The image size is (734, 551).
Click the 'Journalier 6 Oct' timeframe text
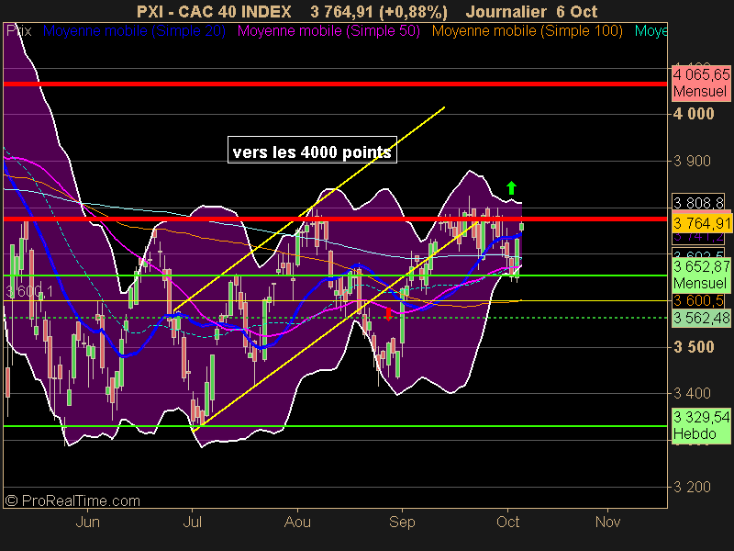pyautogui.click(x=531, y=11)
